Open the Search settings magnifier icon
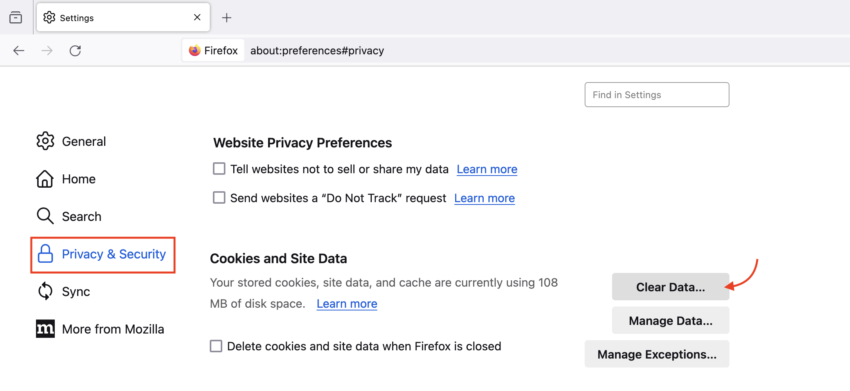The image size is (850, 391). [45, 216]
